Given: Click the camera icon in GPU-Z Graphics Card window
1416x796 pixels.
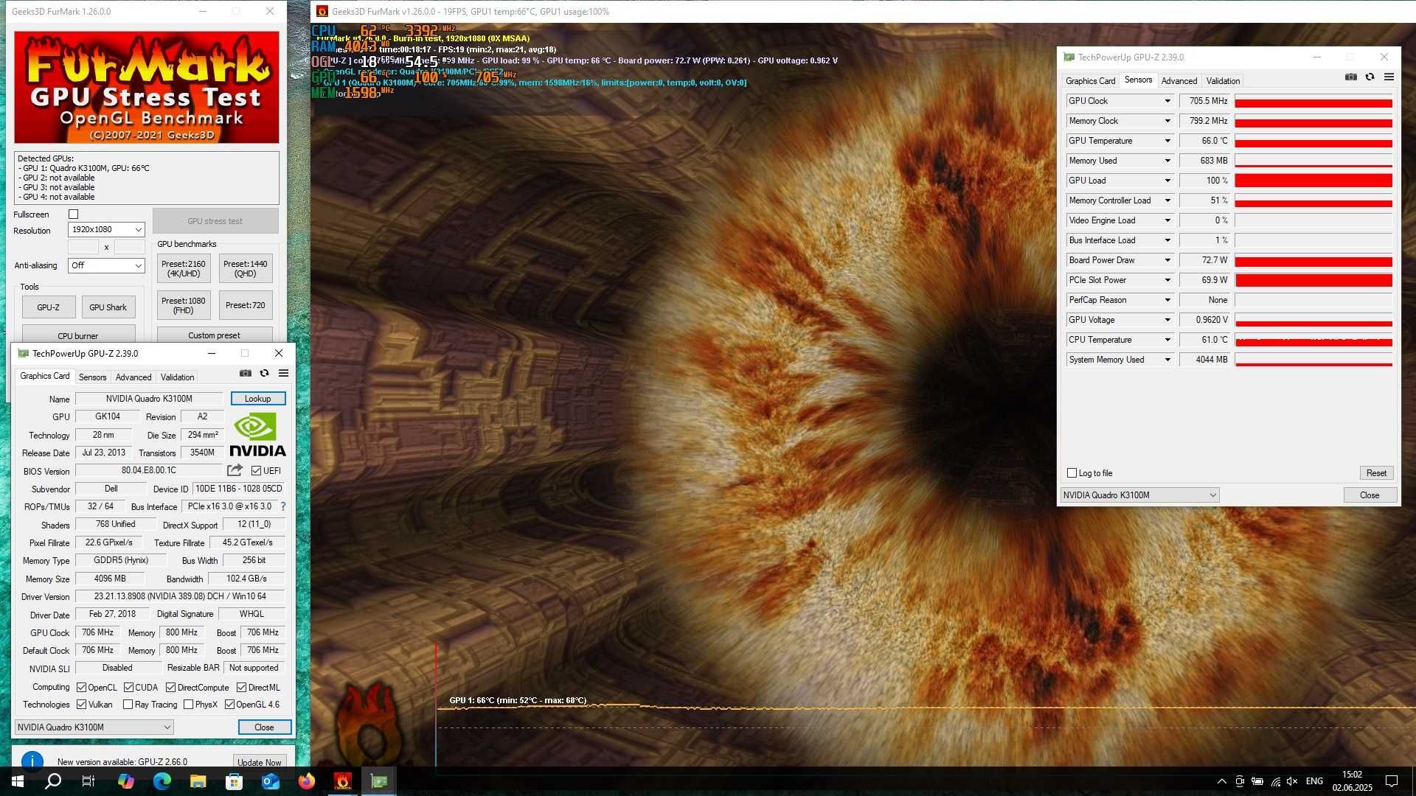Looking at the screenshot, I should 246,373.
